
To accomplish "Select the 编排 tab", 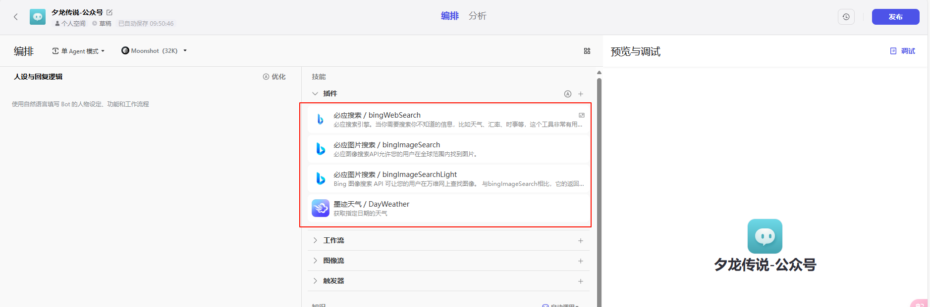I will point(449,16).
